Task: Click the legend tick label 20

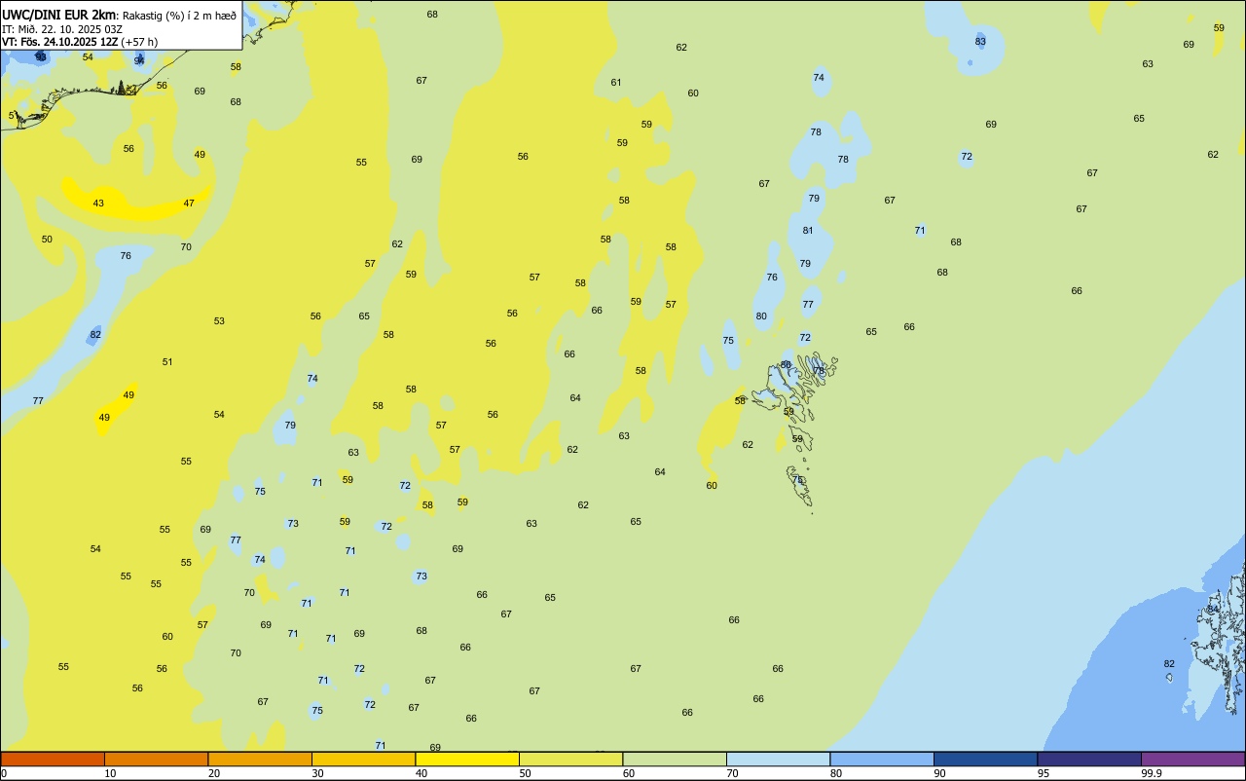Action: click(214, 773)
